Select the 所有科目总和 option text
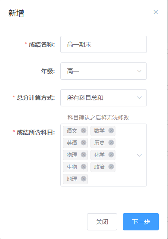The height and width of the screenshot is (239, 168). point(85,98)
